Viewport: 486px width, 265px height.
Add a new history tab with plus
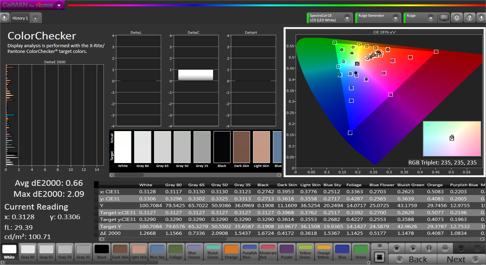coord(36,18)
